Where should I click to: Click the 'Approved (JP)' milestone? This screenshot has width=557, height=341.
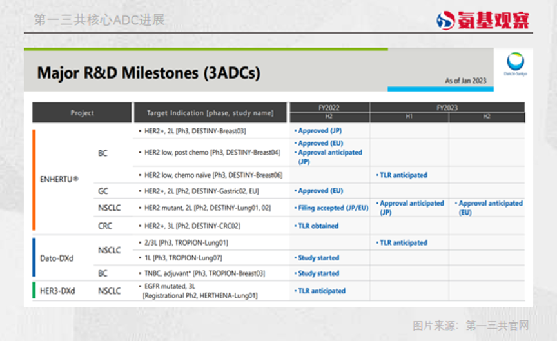point(320,131)
